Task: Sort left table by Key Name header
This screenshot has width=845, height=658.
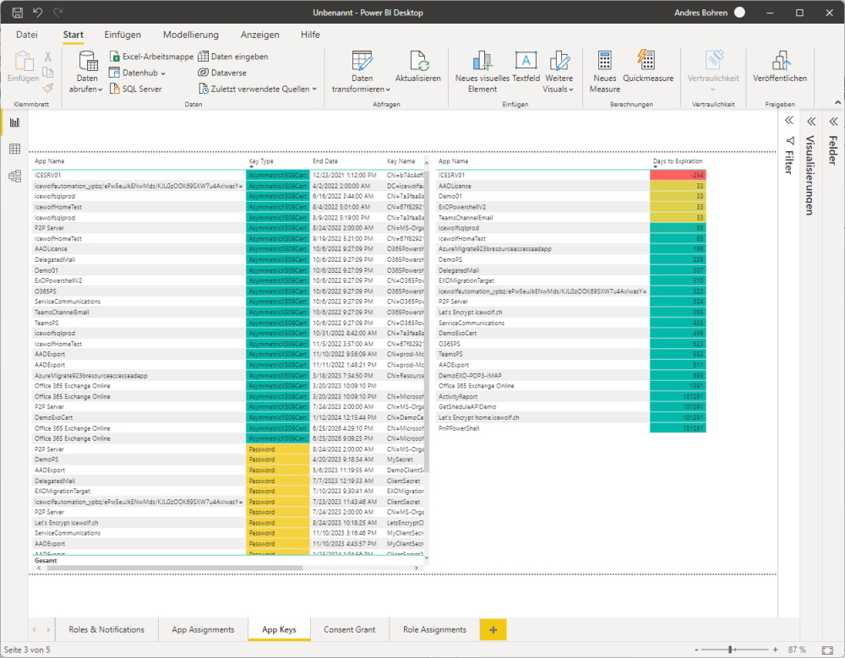Action: click(401, 161)
